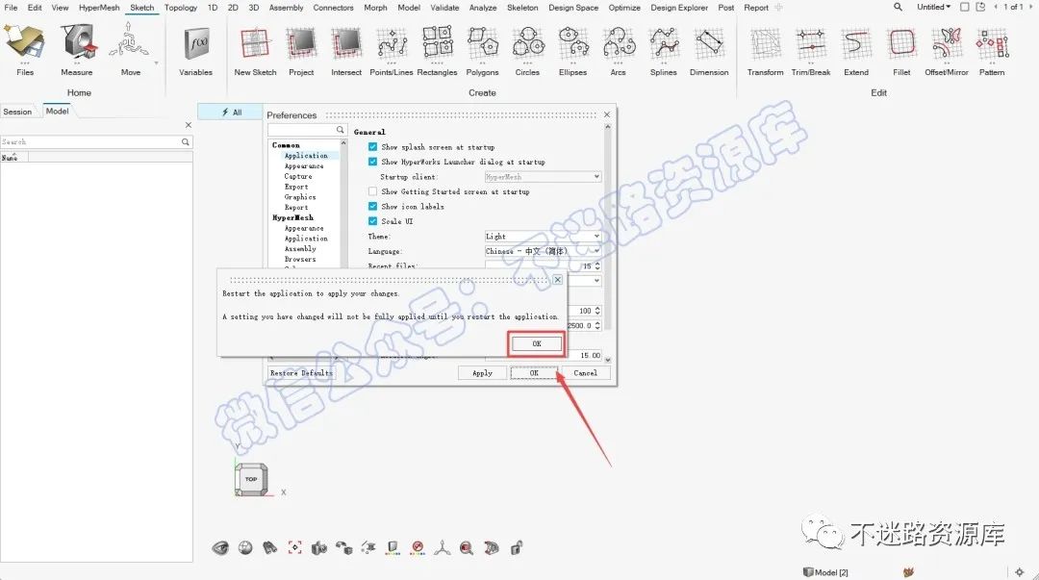Open the Variables tool
Image resolution: width=1039 pixels, height=580 pixels.
(195, 50)
